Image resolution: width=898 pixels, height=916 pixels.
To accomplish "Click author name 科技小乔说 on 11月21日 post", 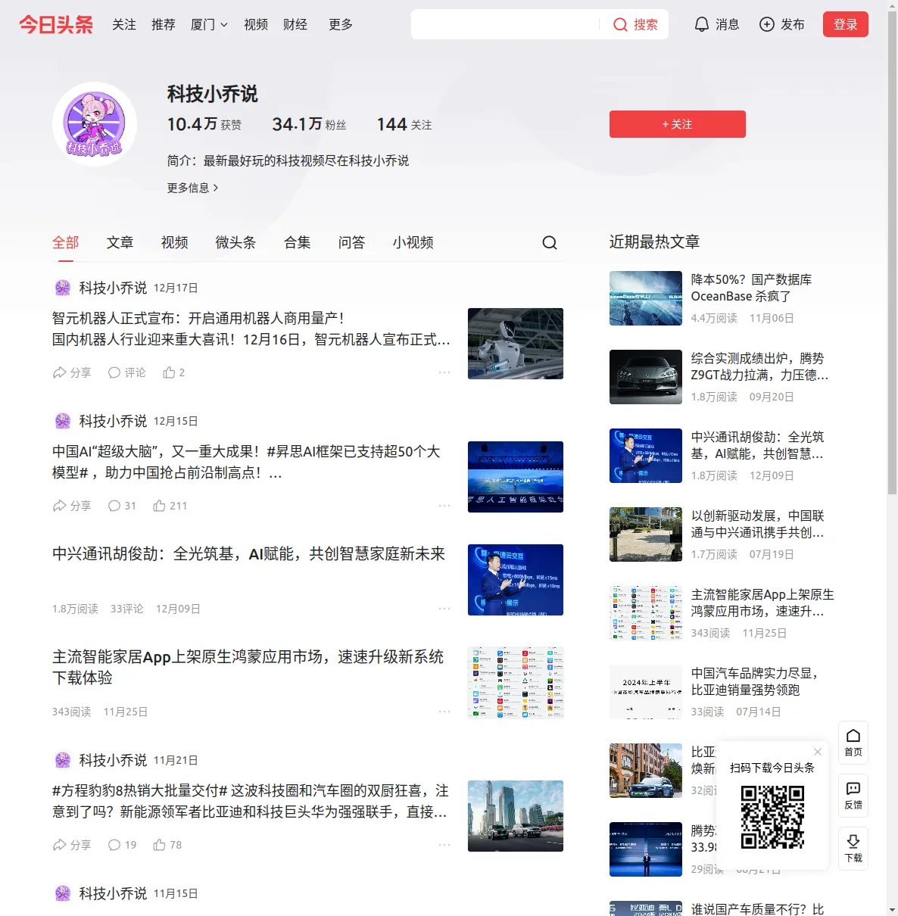I will coord(113,760).
